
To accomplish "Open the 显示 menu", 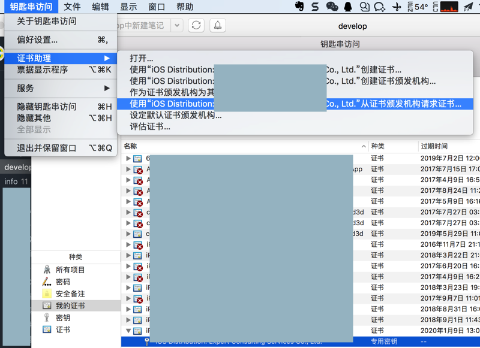I will point(128,7).
